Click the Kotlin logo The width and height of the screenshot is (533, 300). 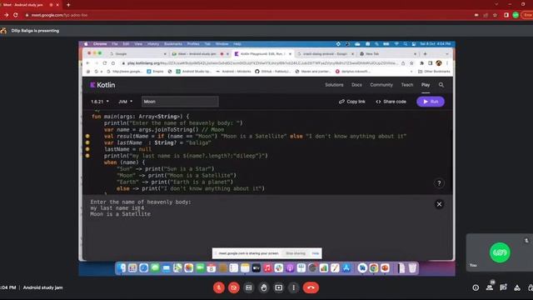coord(102,85)
